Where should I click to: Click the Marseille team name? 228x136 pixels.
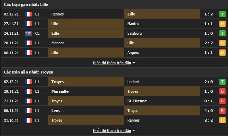coord(60,91)
